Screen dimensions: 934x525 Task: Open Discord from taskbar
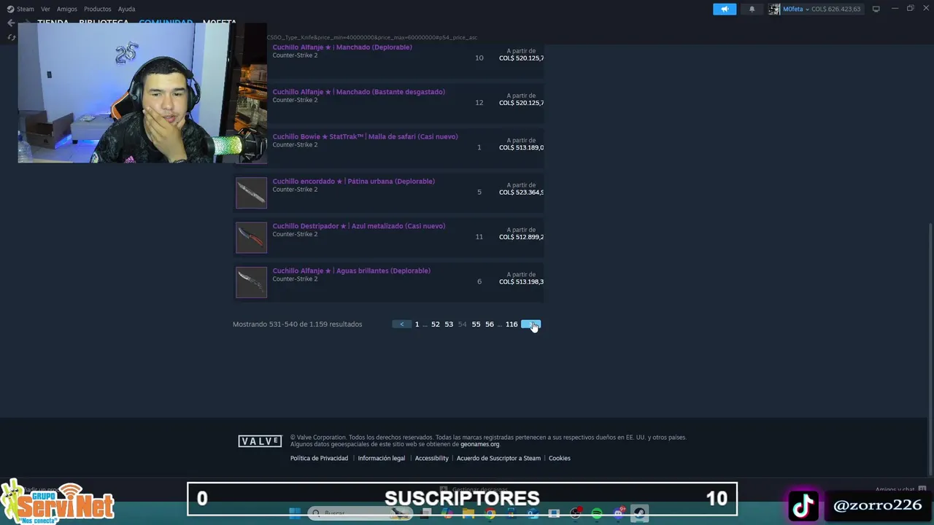coord(619,513)
